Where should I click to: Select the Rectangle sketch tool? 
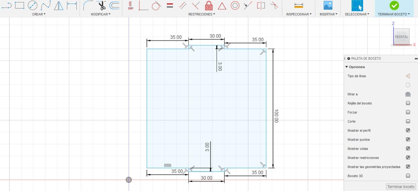pyautogui.click(x=20, y=5)
